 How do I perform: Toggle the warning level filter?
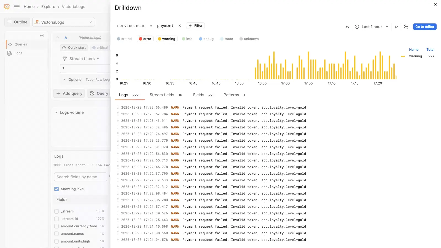(x=166, y=39)
